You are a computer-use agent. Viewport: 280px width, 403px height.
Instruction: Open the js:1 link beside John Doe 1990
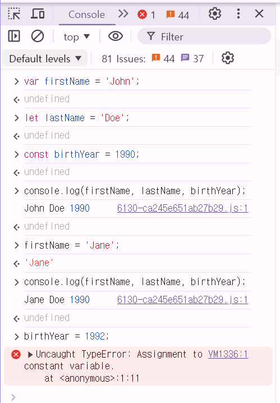click(x=182, y=208)
